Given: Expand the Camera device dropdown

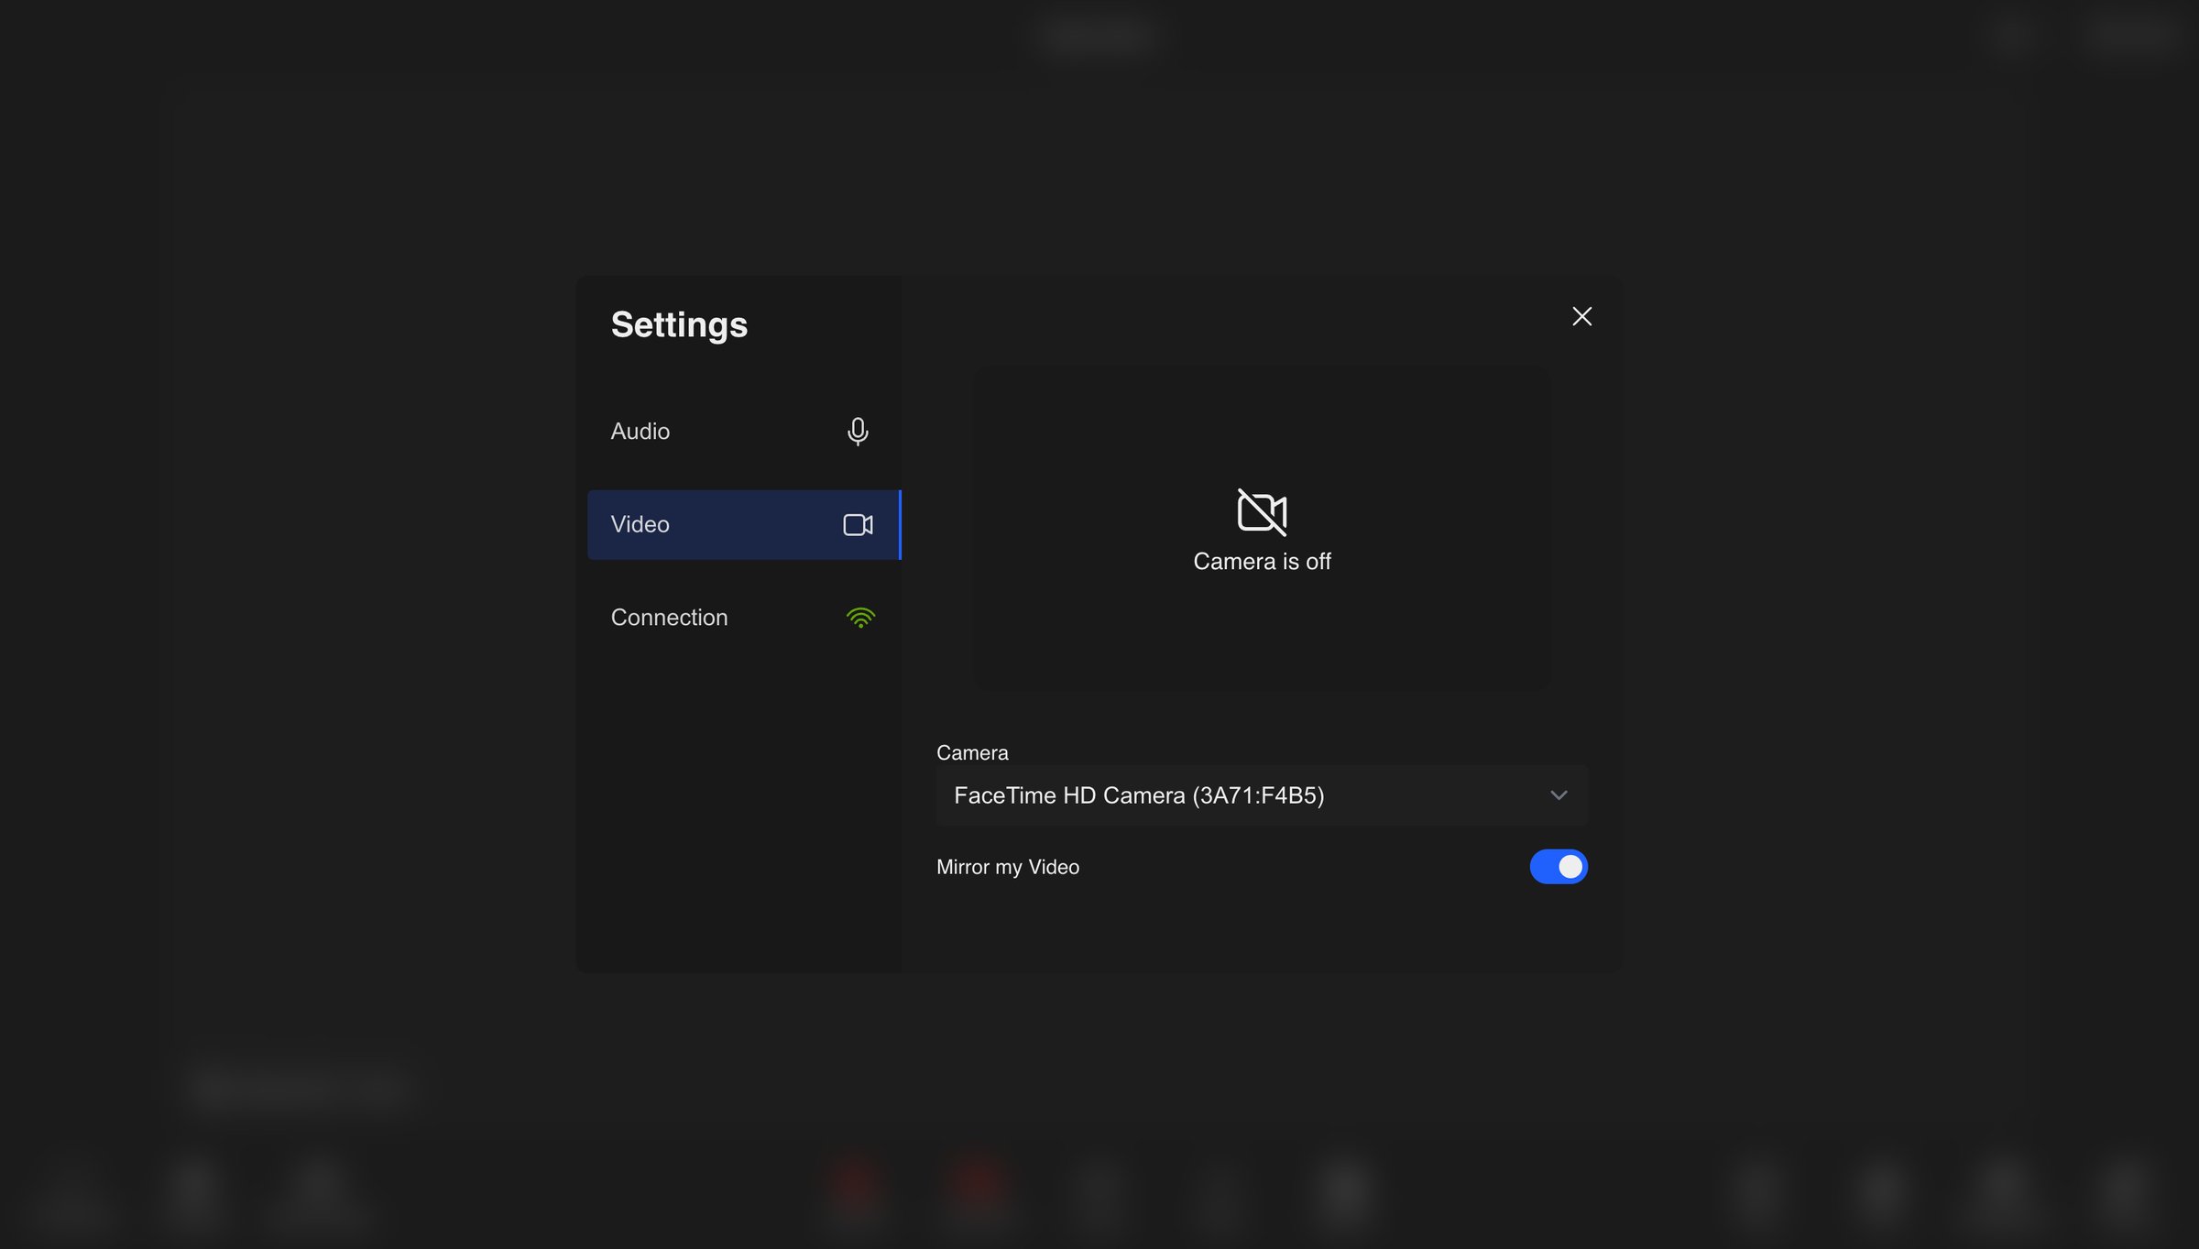Looking at the screenshot, I should (1262, 795).
